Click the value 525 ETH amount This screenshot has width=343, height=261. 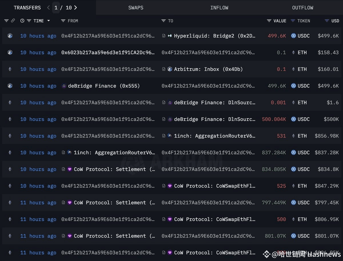pyautogui.click(x=281, y=186)
